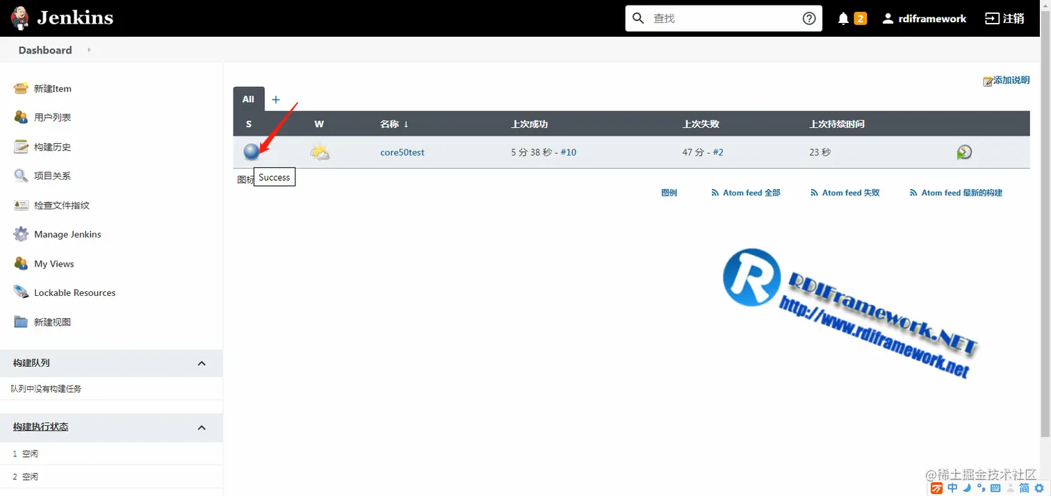Open search help question mark icon
The width and height of the screenshot is (1051, 496).
(809, 18)
